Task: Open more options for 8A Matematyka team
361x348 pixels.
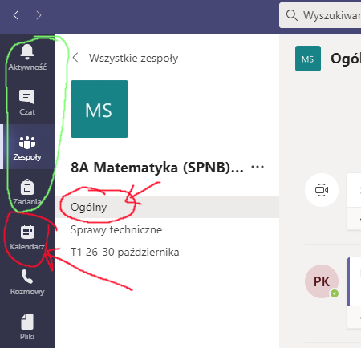Action: click(x=258, y=167)
